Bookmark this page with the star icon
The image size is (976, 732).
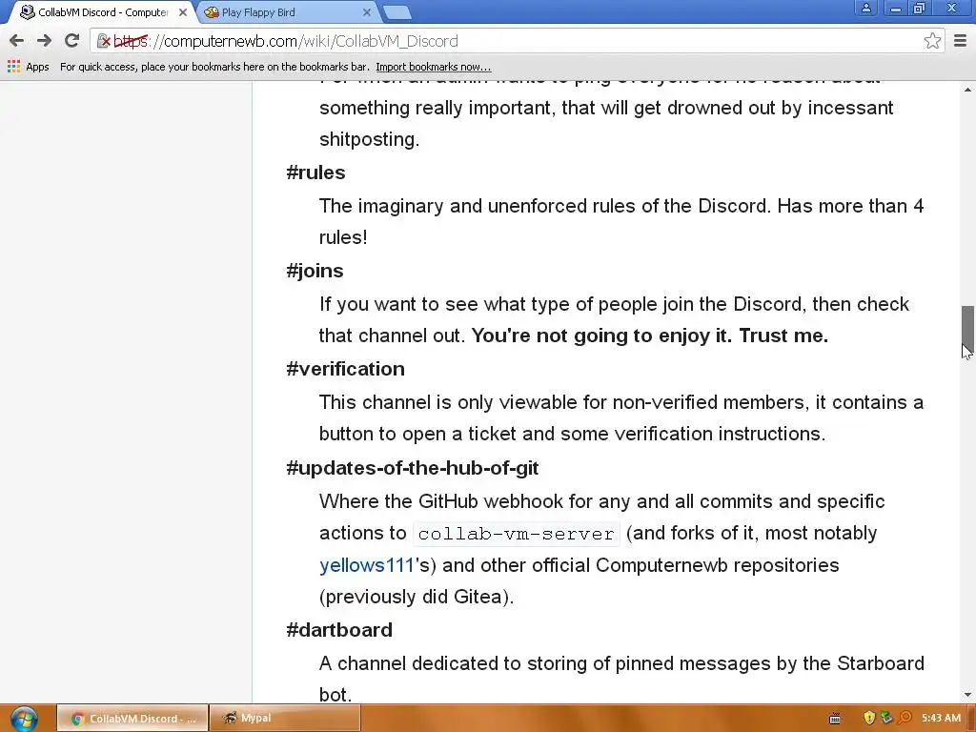point(932,41)
